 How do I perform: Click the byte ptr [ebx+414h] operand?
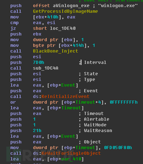click(x=60, y=45)
